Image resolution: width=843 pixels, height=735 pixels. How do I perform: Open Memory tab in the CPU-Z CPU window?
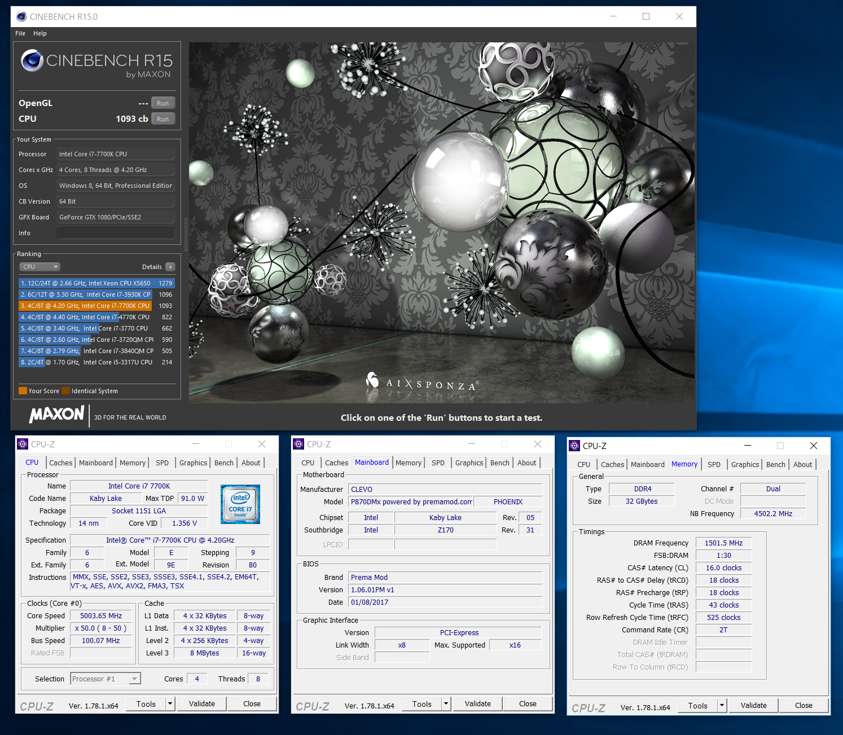coord(133,463)
